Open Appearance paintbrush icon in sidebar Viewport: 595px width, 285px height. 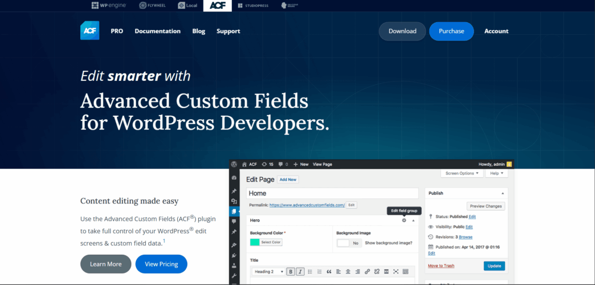point(234,245)
